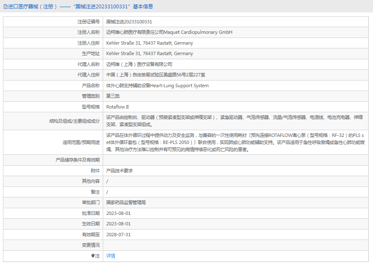Image resolution: width=373 pixels, height=265 pixels.
Task: Click the 代理人名称 label cell
Action: coord(53,64)
